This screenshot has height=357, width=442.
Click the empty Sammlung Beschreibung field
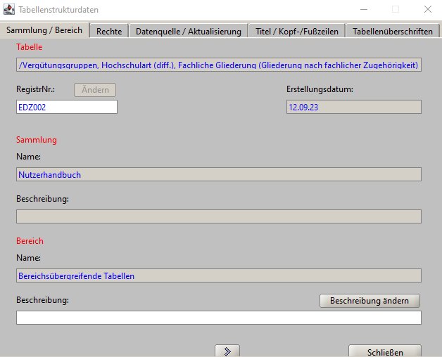click(x=218, y=216)
